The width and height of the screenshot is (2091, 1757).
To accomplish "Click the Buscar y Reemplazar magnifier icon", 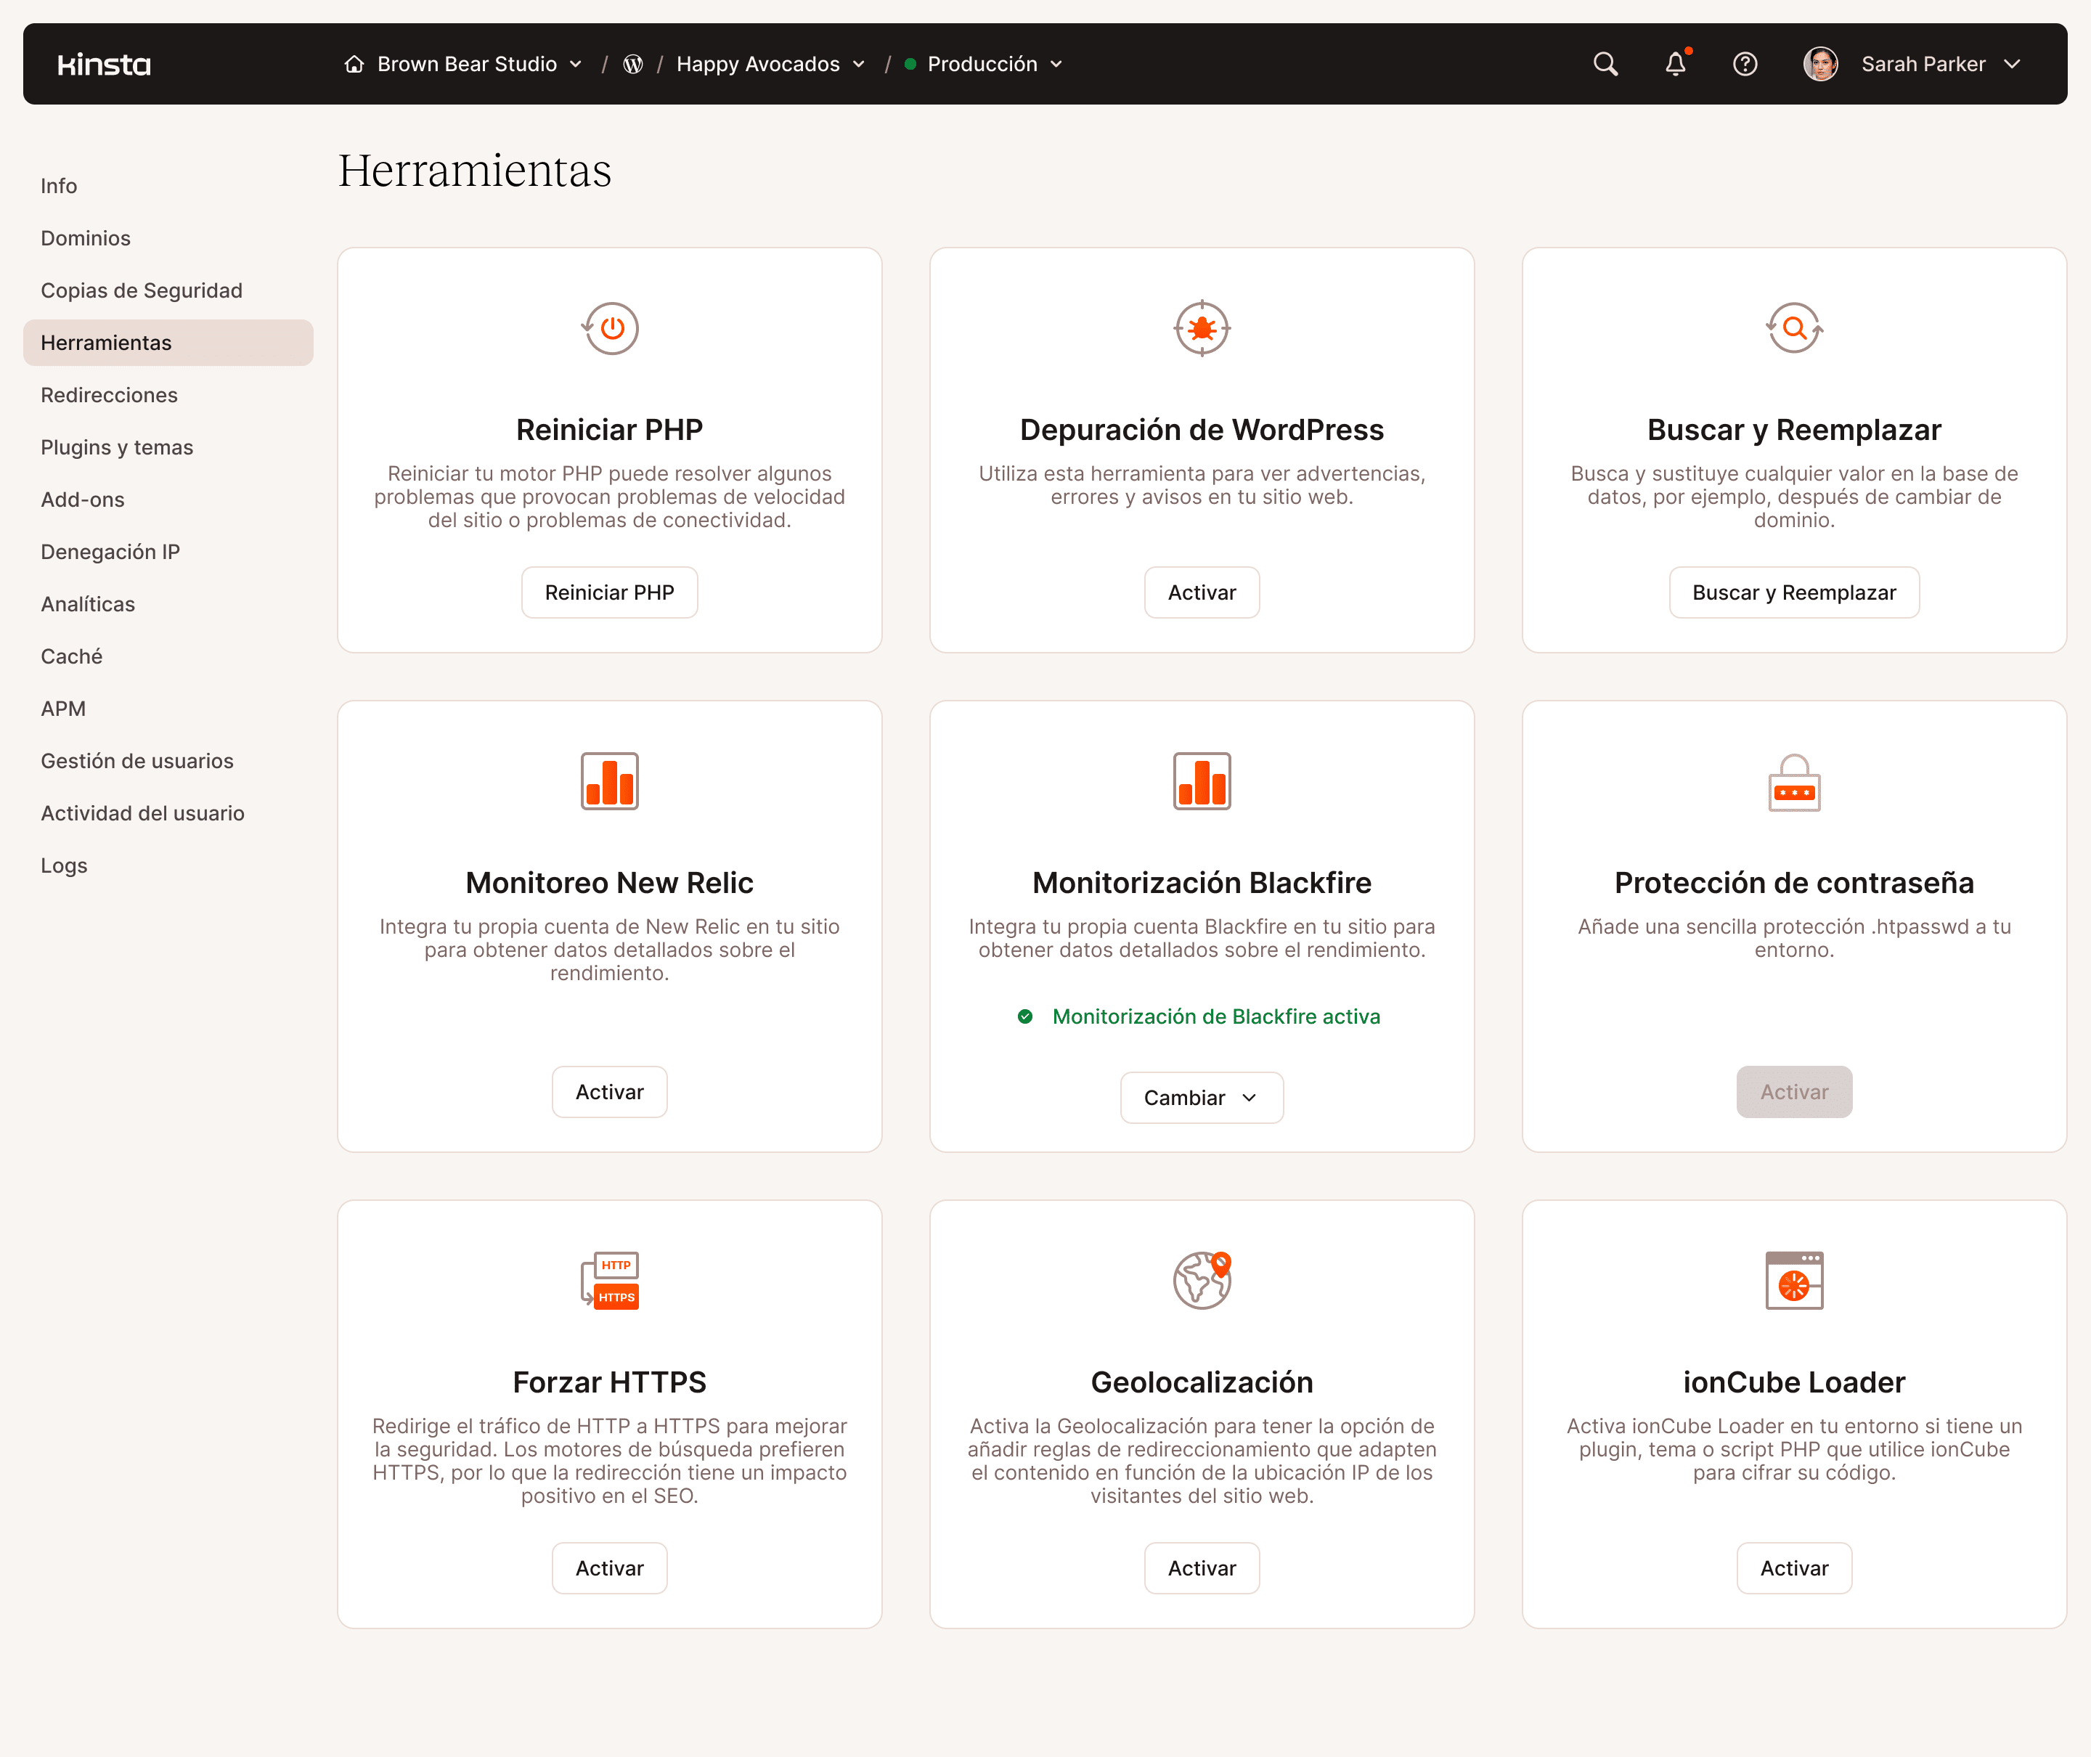I will point(1793,329).
